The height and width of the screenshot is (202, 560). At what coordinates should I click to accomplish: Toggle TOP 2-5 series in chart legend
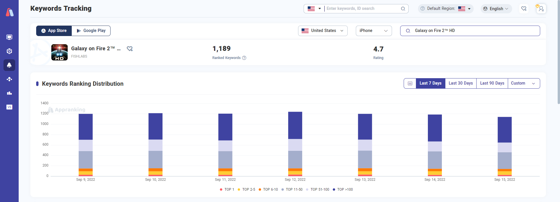246,190
